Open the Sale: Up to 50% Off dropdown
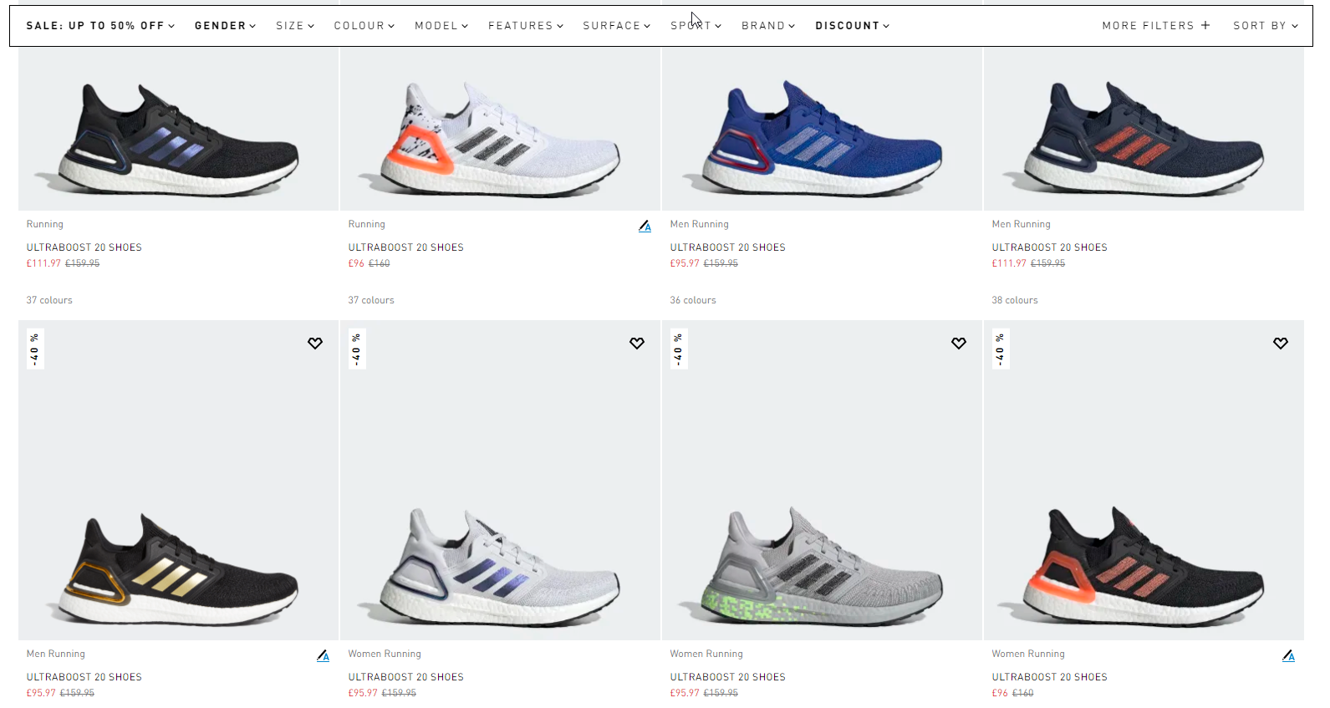Screen dimensions: 1330x708 100,26
